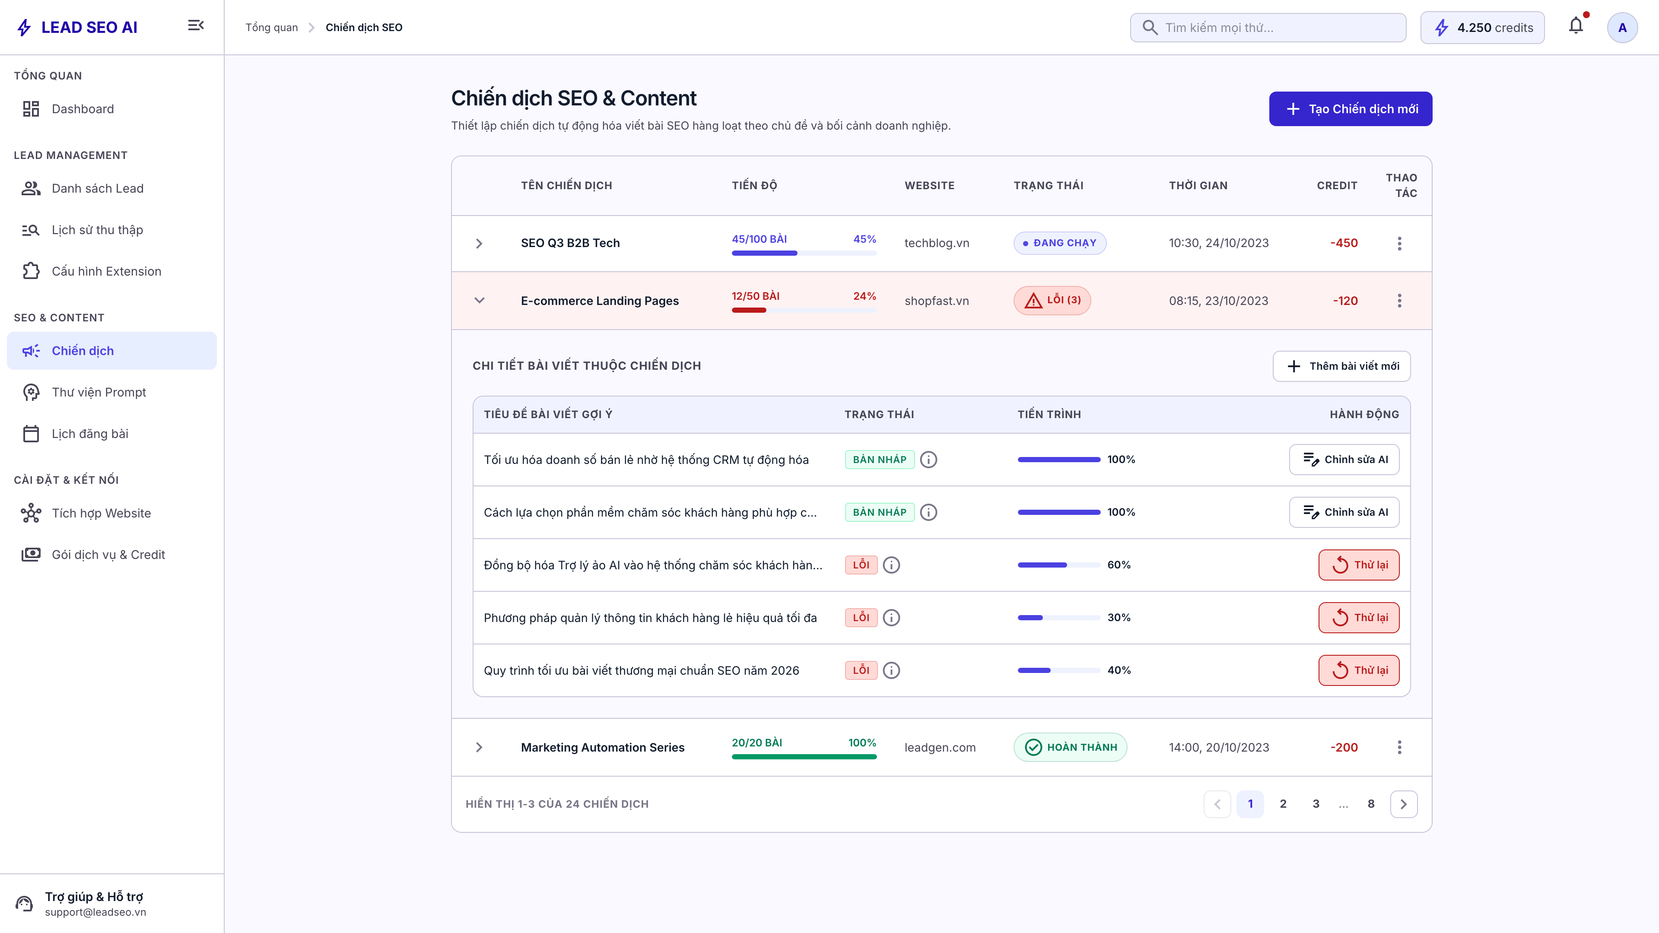Retry 'Phương pháp quản lý thông tin' article
The width and height of the screenshot is (1659, 933).
coord(1359,618)
